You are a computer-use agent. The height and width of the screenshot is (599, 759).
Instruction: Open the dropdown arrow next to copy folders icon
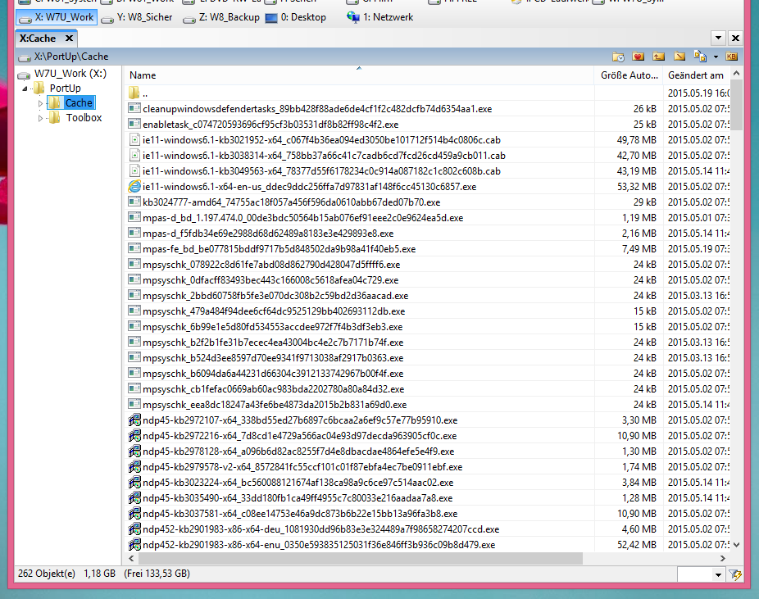716,57
